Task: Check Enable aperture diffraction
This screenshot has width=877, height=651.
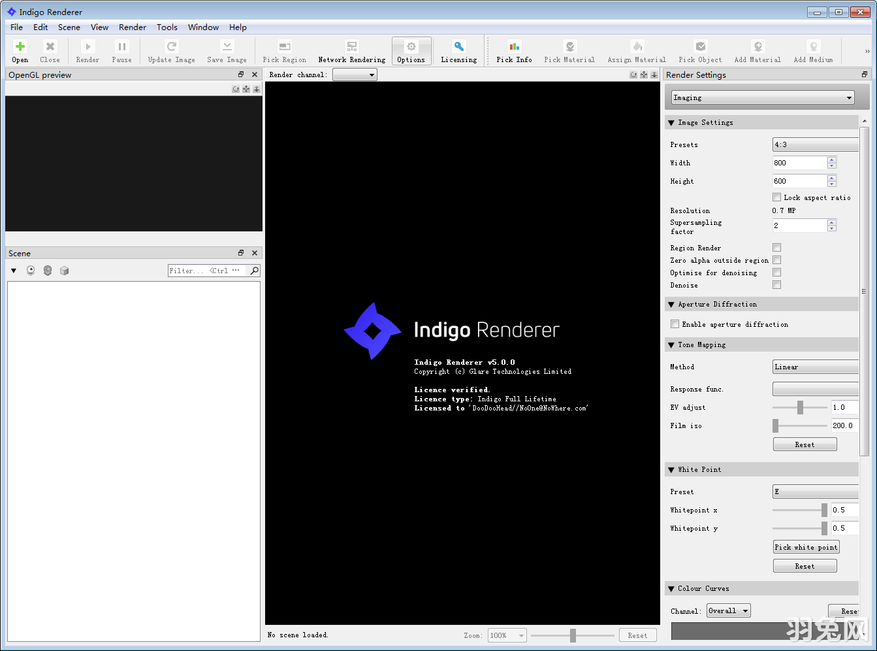Action: 675,324
